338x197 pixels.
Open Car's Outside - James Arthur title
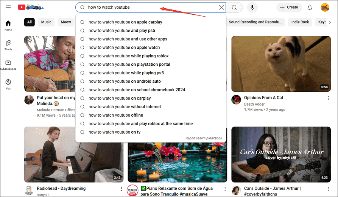tap(272, 191)
